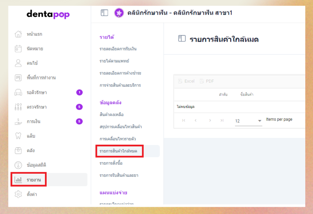Viewport: 313px width, 214px height.
Task: Go to next page of table
Action: 210,120
